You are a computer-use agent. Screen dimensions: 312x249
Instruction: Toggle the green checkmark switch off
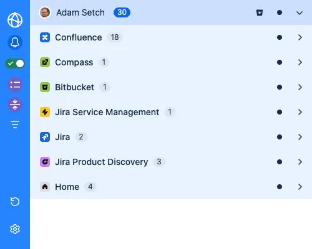15,63
